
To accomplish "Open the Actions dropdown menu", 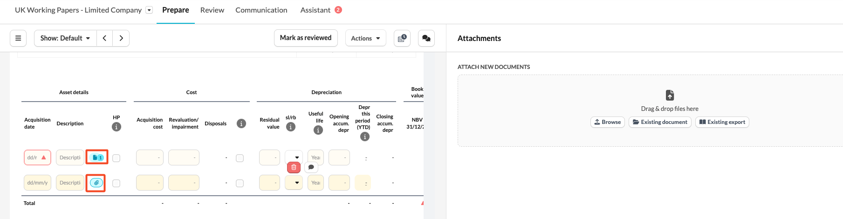I will [x=365, y=38].
